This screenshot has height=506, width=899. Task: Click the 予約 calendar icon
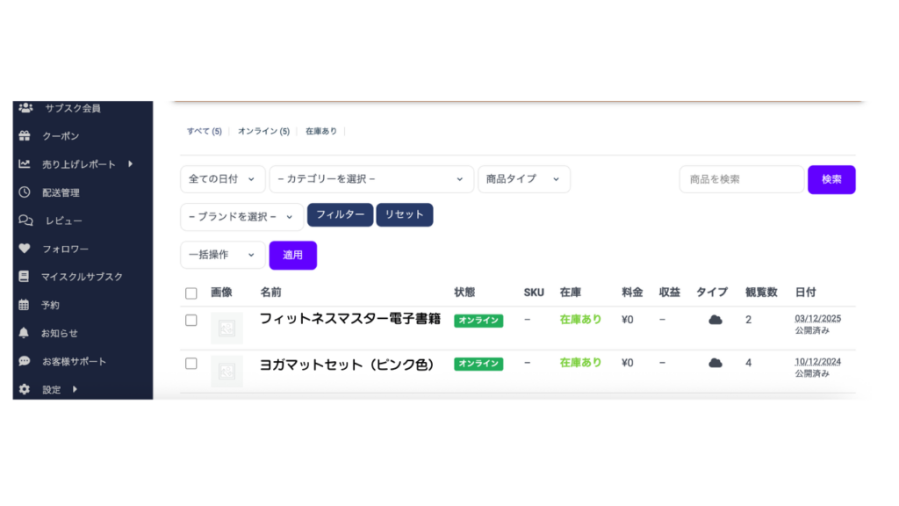click(x=24, y=305)
